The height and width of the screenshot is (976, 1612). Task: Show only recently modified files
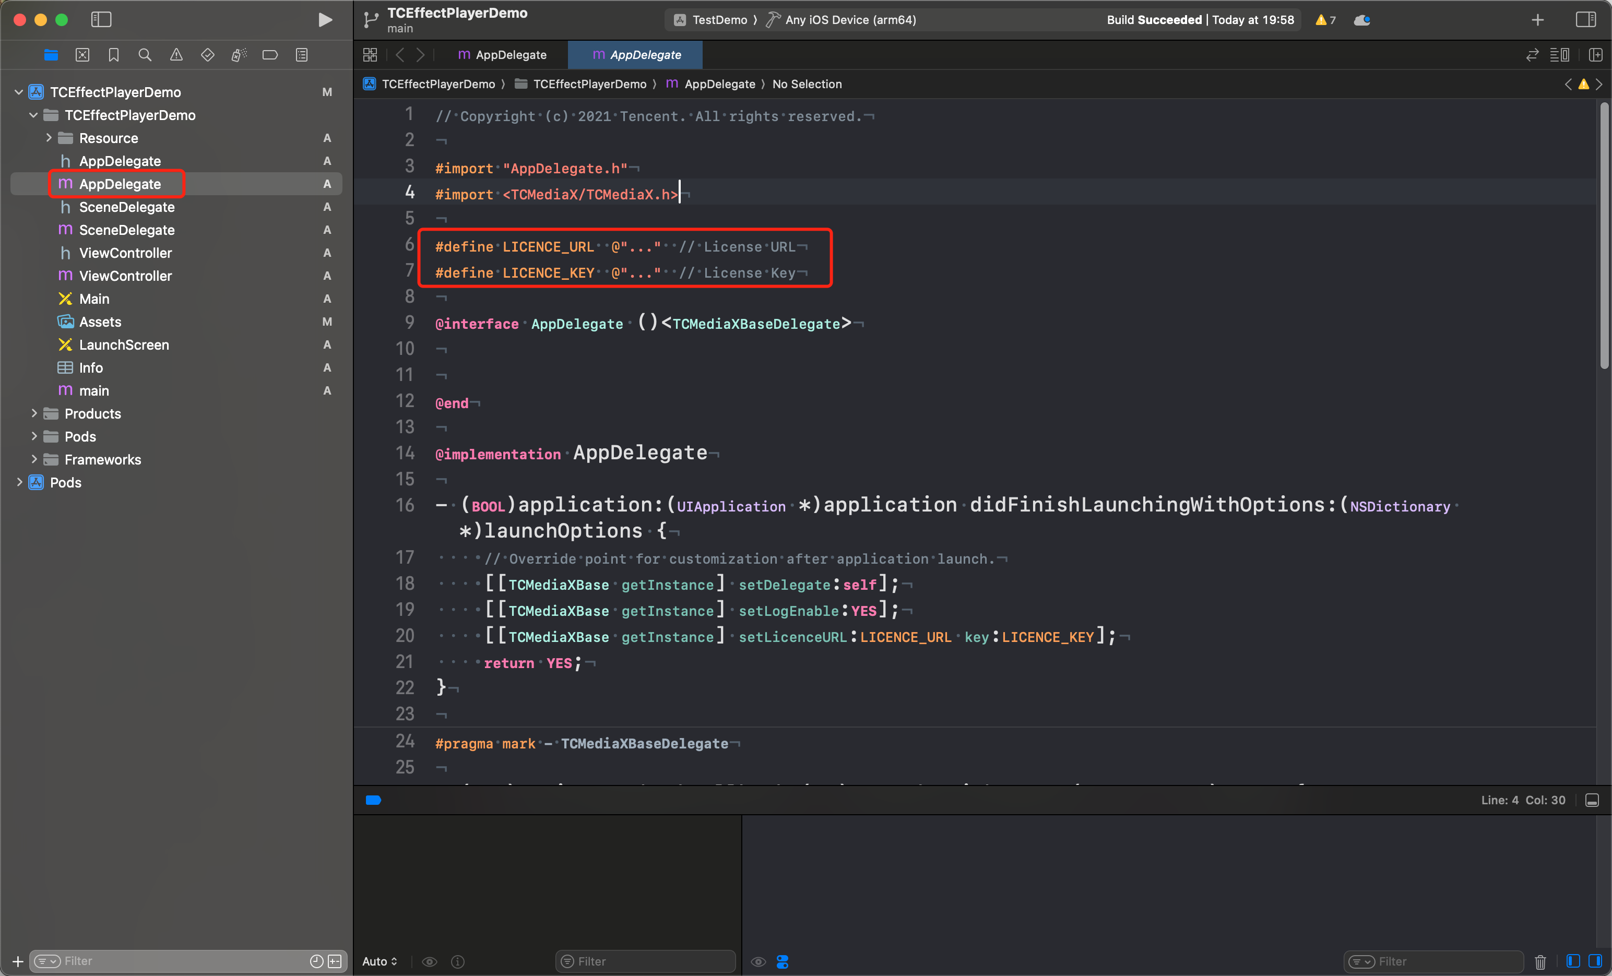[317, 961]
